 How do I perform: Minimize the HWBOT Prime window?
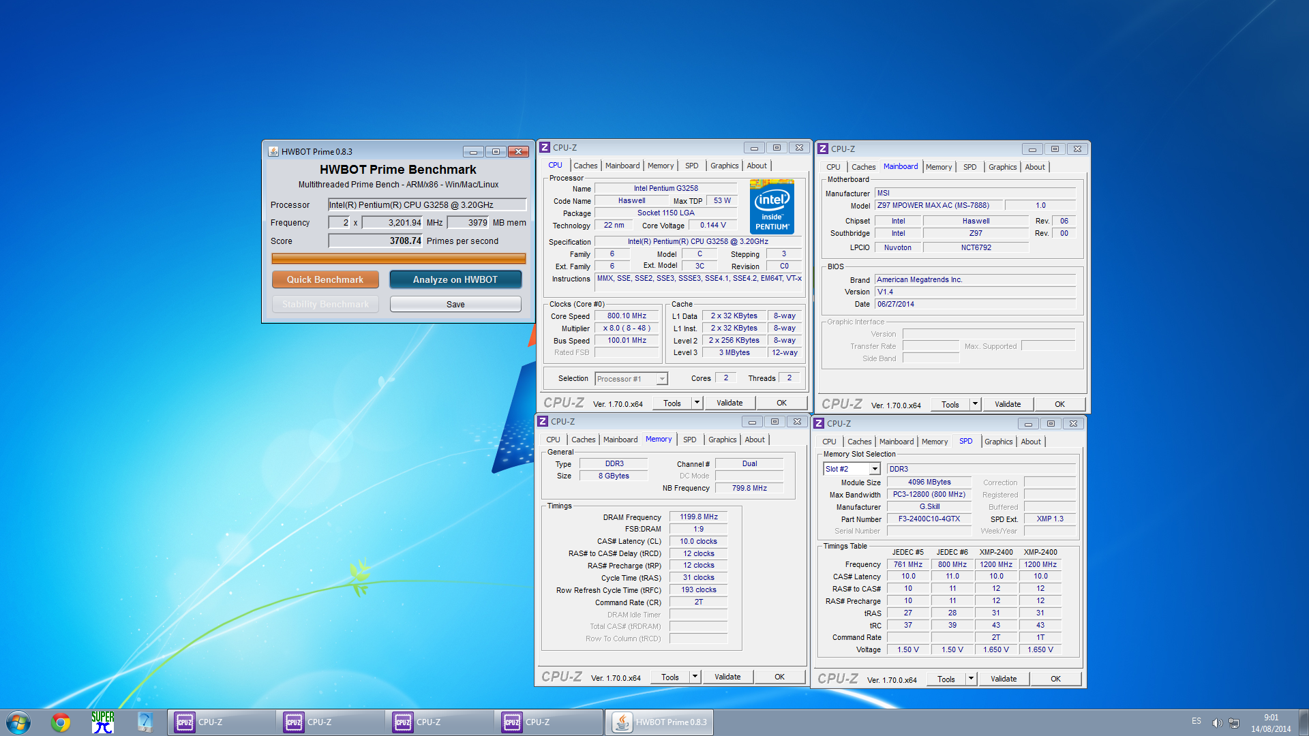pos(473,151)
